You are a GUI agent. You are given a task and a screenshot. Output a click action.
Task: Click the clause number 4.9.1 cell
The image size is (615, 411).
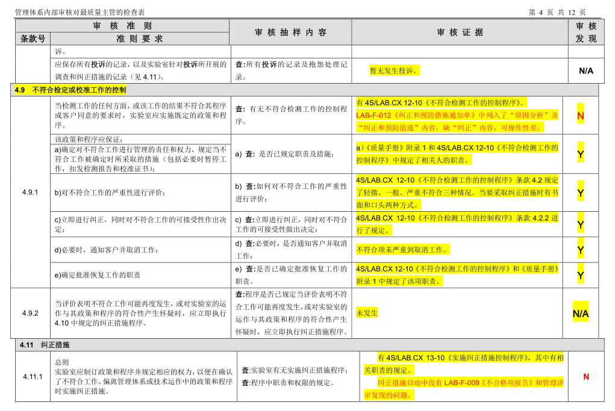tap(30, 193)
